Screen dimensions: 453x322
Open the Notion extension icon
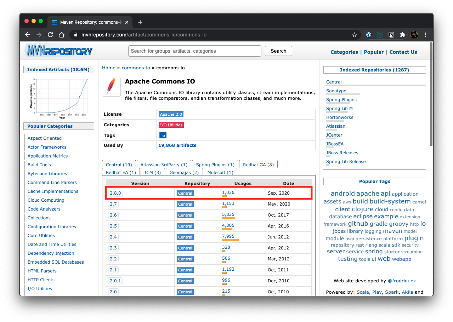pos(391,35)
